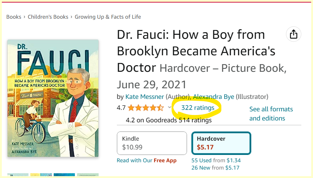
Task: Open the Children's Books breadcrumb category
Action: click(x=48, y=17)
